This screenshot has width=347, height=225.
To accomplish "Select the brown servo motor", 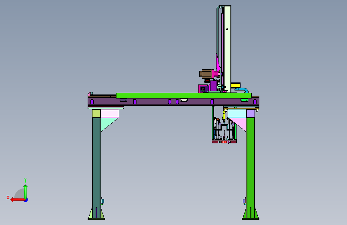I will 206,74.
